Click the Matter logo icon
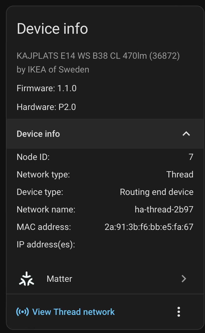Viewport: 205px width, 333px height. coord(27,279)
